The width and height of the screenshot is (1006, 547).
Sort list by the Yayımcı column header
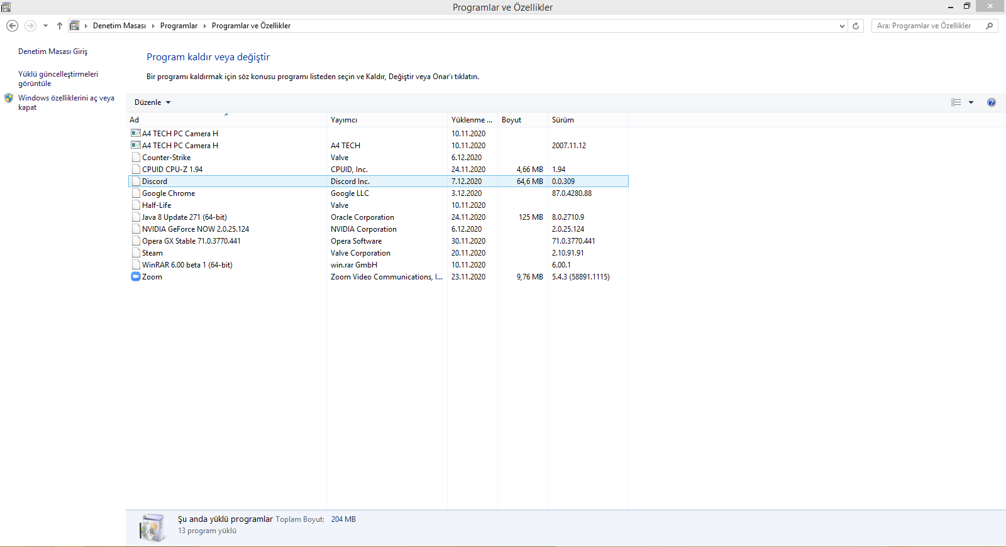coord(387,120)
